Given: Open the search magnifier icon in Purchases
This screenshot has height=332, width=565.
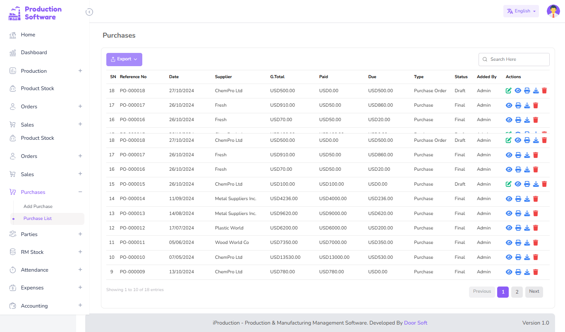Looking at the screenshot, I should tap(485, 59).
